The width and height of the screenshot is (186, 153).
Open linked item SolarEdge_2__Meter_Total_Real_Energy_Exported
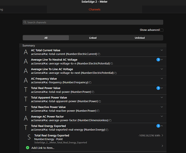[92, 138]
